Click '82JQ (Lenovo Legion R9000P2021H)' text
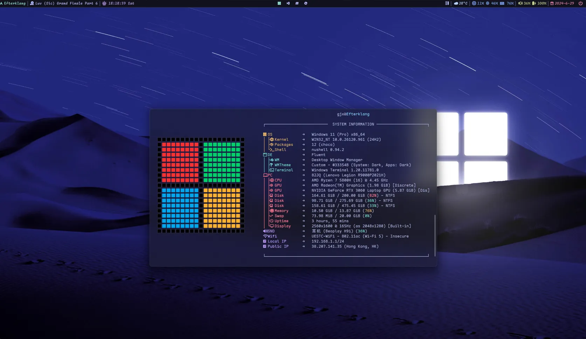586x339 pixels. 349,175
